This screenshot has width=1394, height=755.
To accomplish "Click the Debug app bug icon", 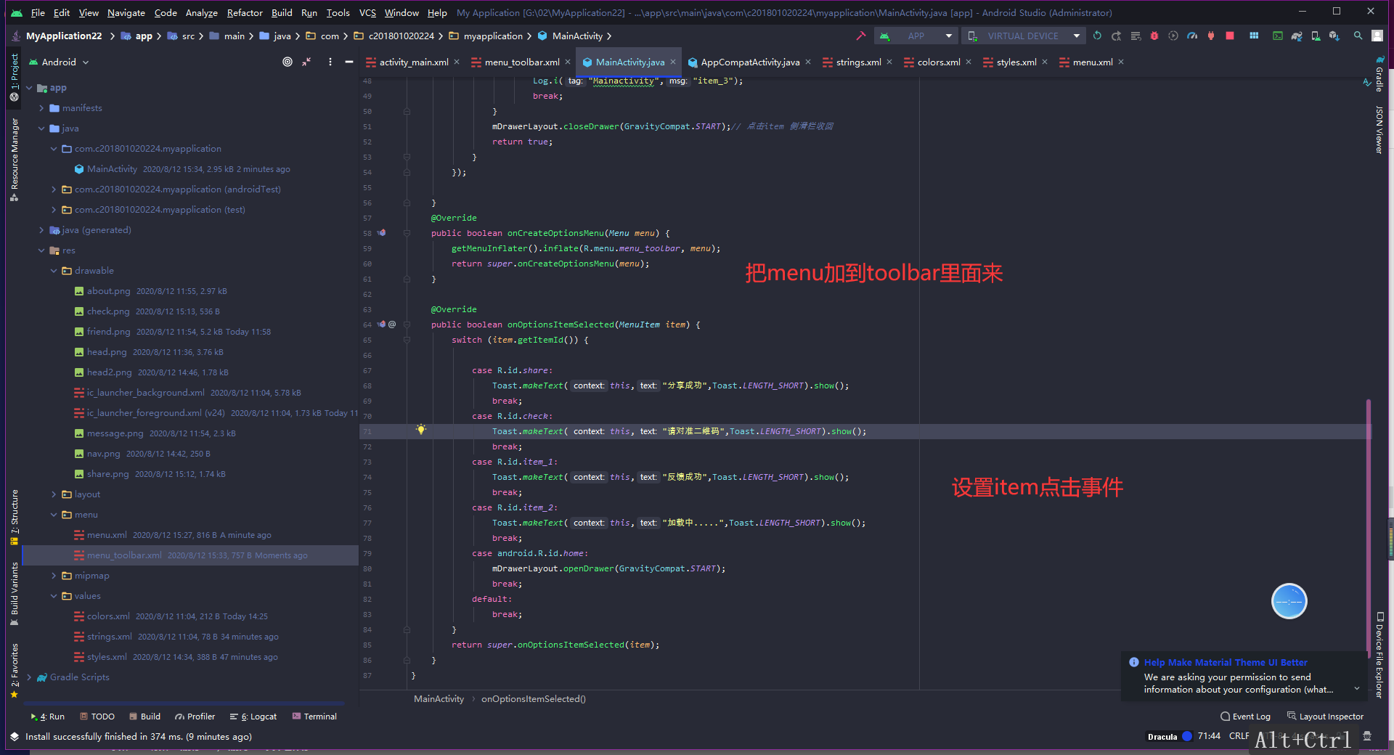I will pos(1154,36).
